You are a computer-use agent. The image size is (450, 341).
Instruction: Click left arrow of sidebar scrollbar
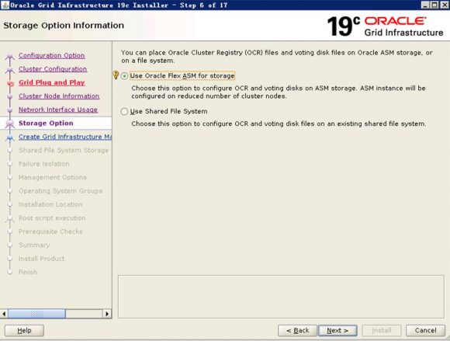(x=4, y=314)
